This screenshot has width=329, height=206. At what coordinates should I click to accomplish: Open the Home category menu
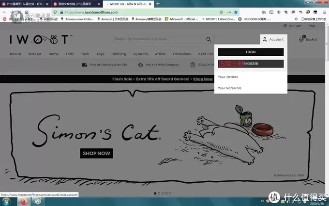click(54, 54)
